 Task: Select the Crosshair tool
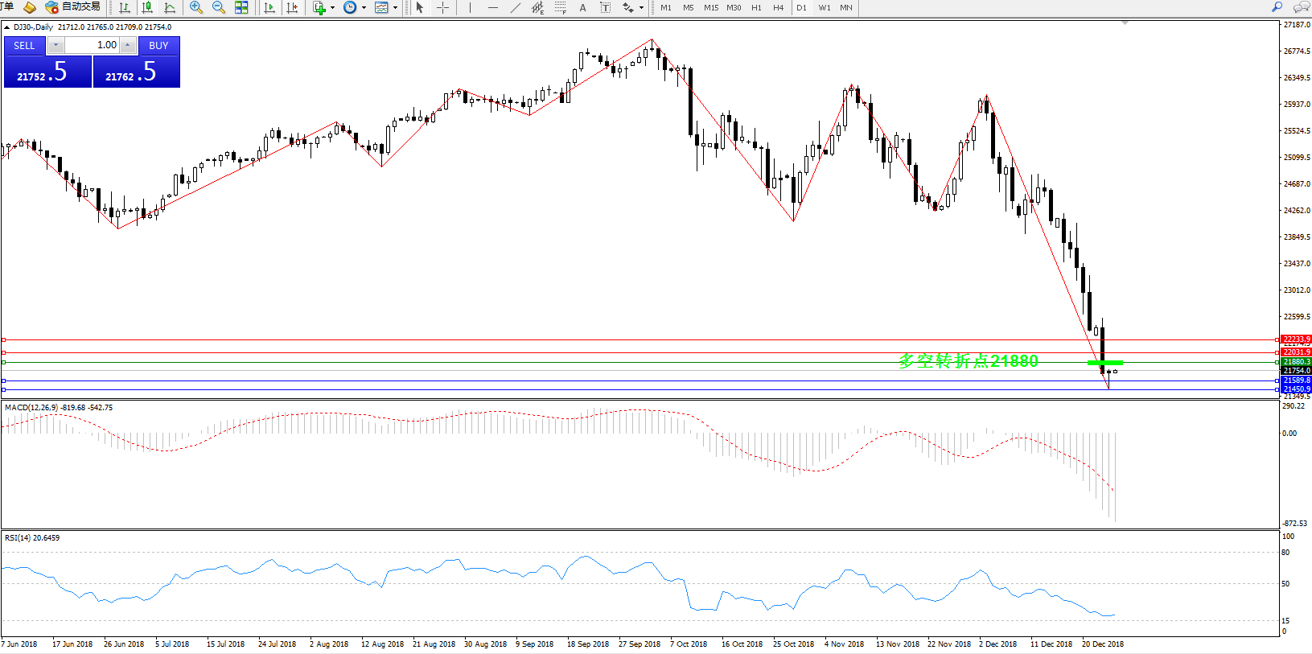click(x=442, y=7)
